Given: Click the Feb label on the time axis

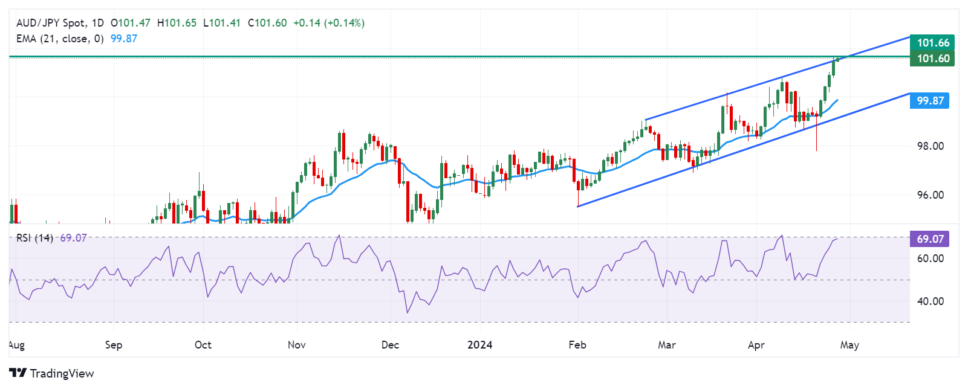Looking at the screenshot, I should point(577,345).
